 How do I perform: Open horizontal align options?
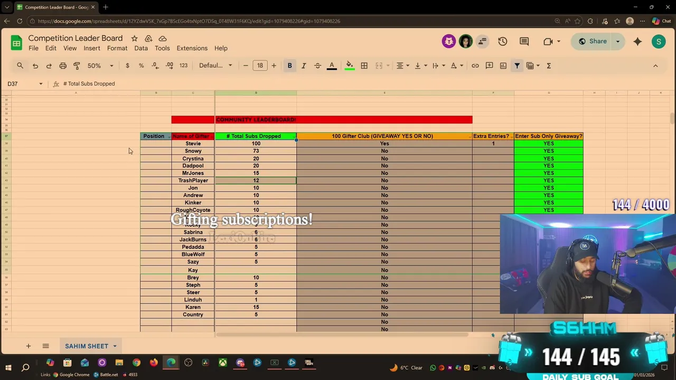(402, 65)
